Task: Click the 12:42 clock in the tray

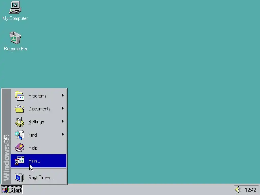Action: pyautogui.click(x=251, y=190)
